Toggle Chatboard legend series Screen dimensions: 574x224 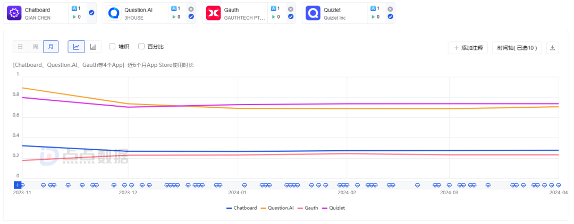click(242, 208)
